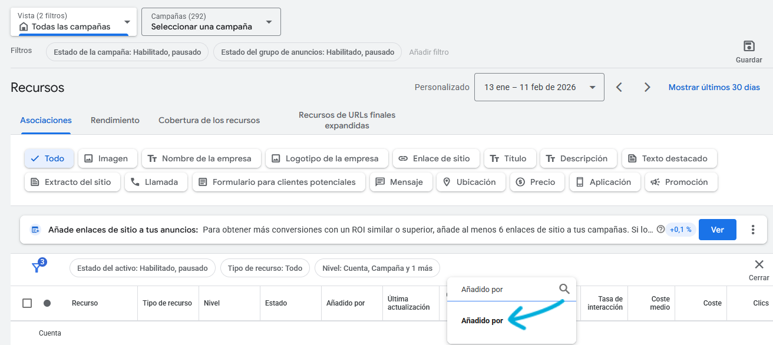Open the three-dot menu on recommendation banner
773x345 pixels.
click(753, 230)
